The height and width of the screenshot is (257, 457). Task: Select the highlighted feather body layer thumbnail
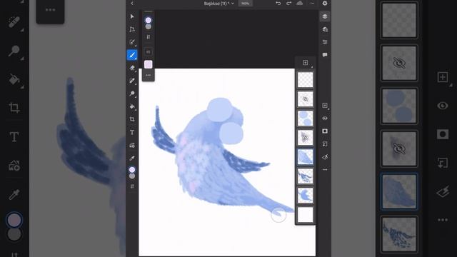point(305,157)
